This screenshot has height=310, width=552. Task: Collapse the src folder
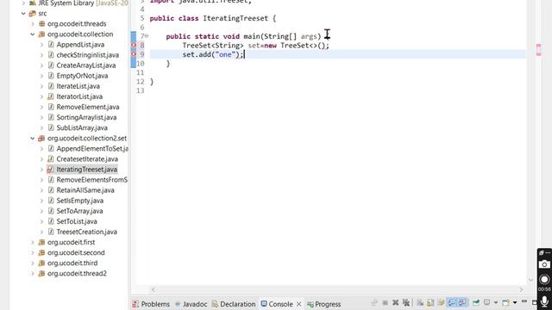tap(23, 14)
